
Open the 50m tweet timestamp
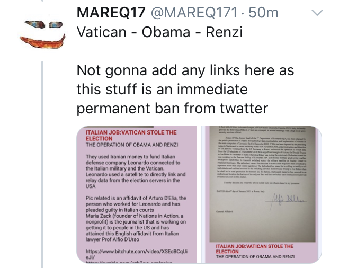(x=263, y=13)
